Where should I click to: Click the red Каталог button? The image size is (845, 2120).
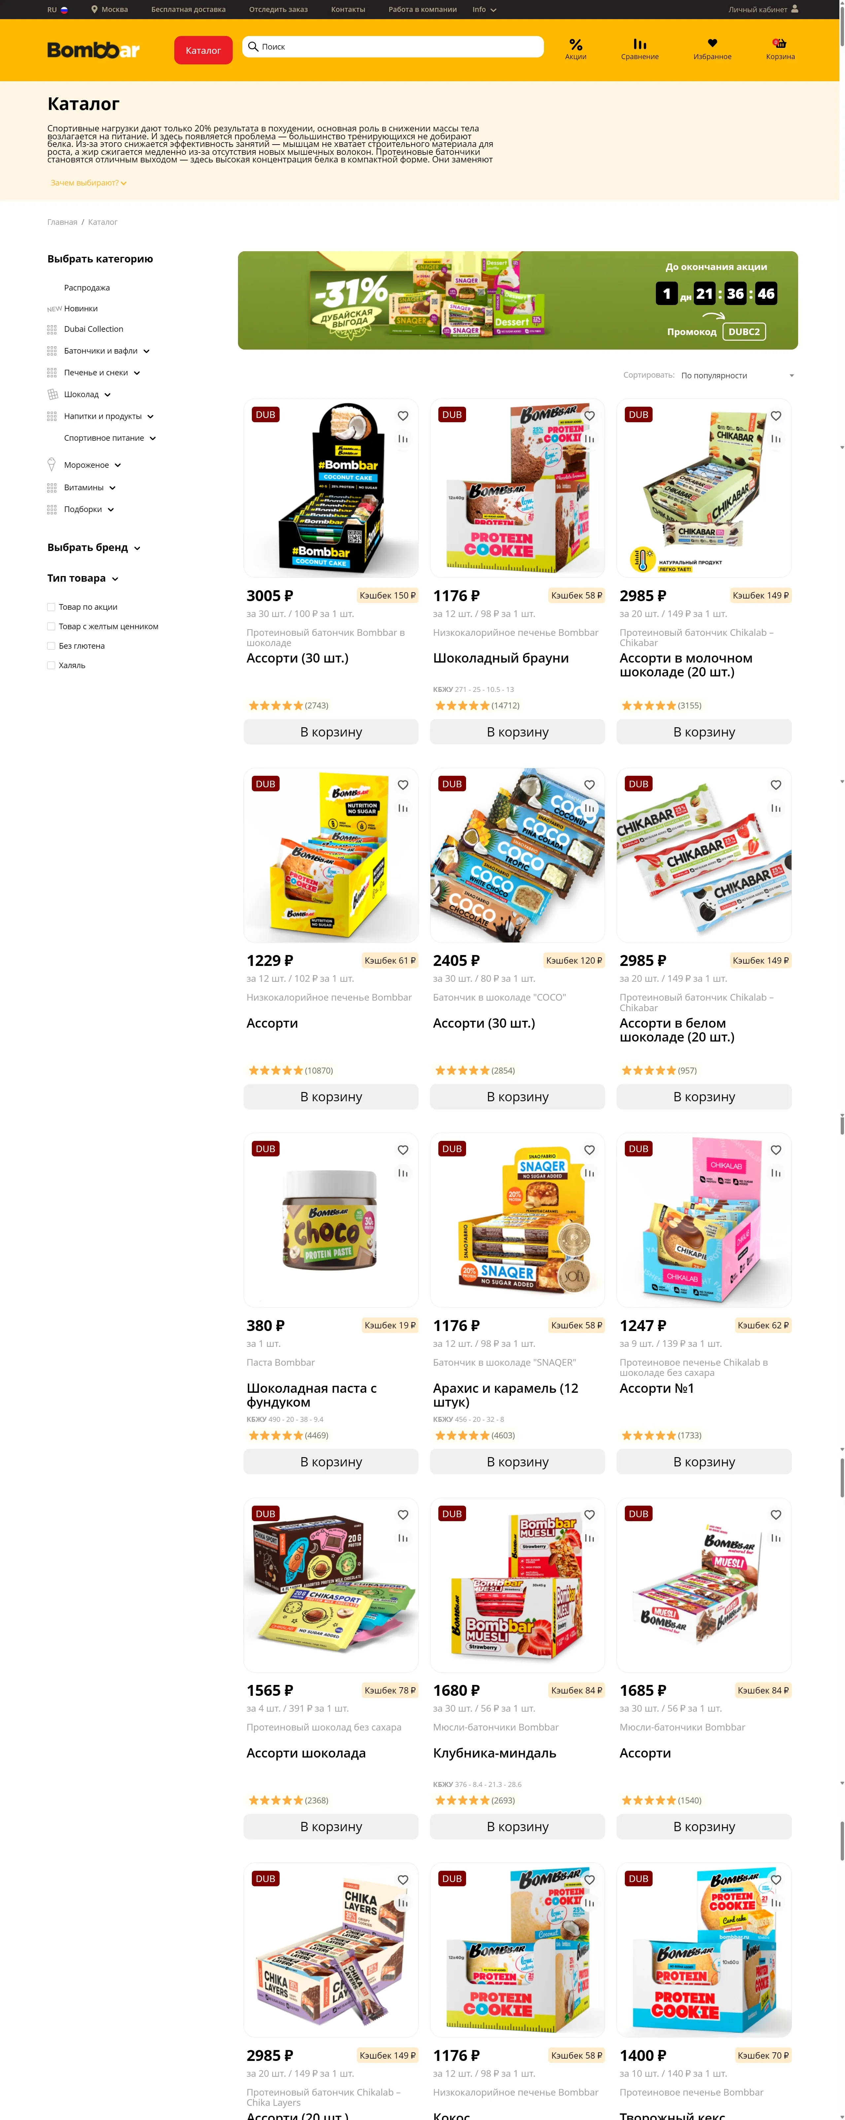tap(203, 50)
